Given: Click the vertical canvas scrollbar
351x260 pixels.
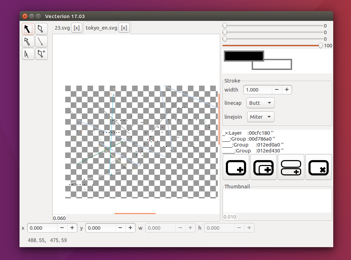Looking at the screenshot, I should 219,119.
